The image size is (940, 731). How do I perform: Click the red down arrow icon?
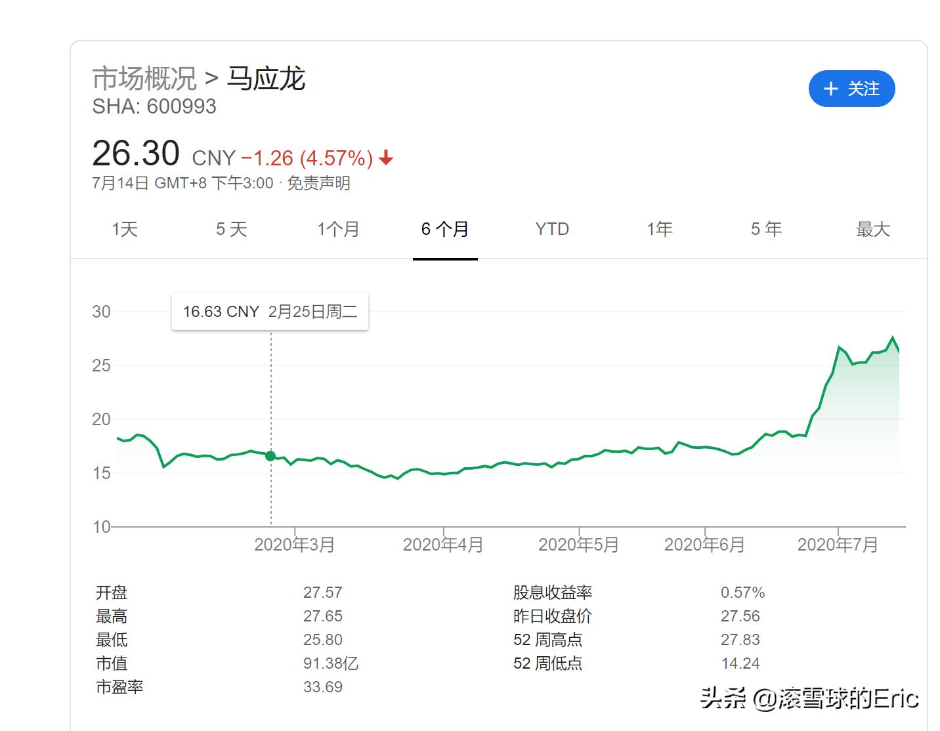[x=386, y=157]
